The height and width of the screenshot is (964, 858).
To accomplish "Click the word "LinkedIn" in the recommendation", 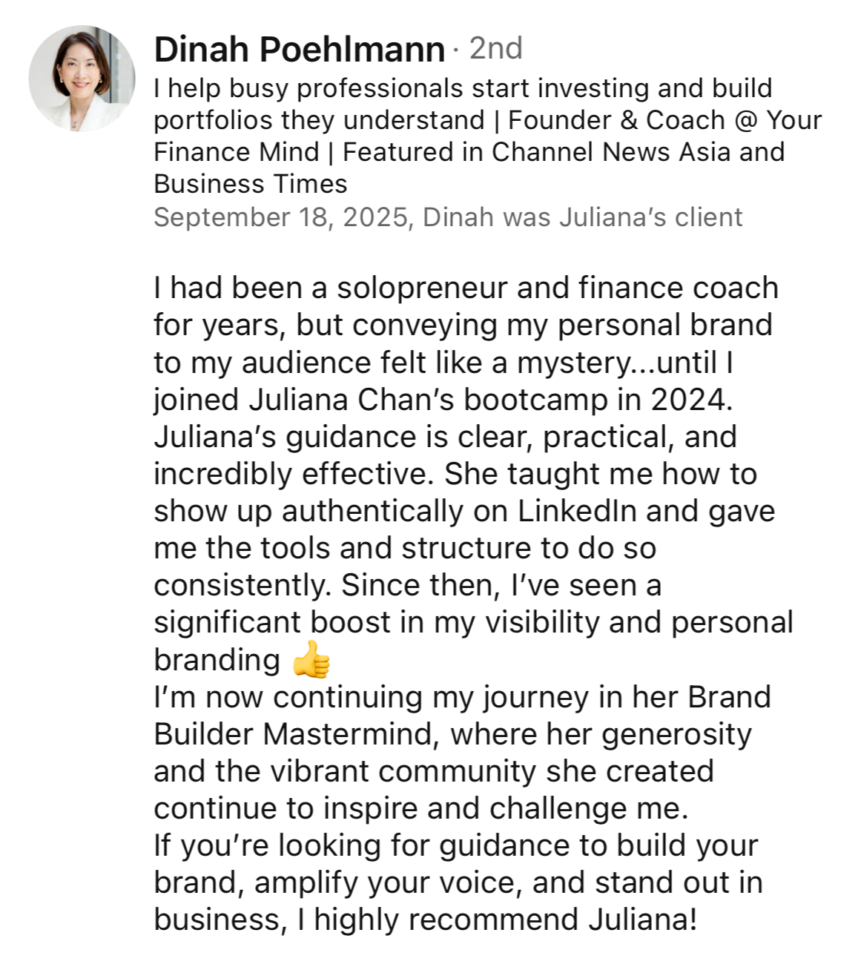I will point(577,511).
